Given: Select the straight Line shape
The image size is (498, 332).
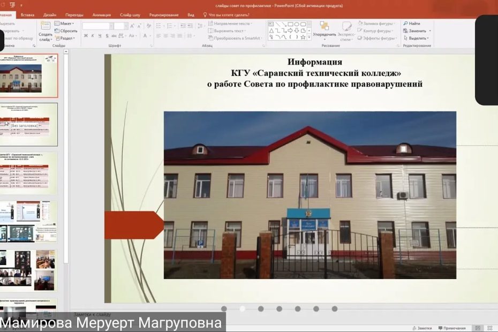Looking at the screenshot, I should click(x=277, y=24).
